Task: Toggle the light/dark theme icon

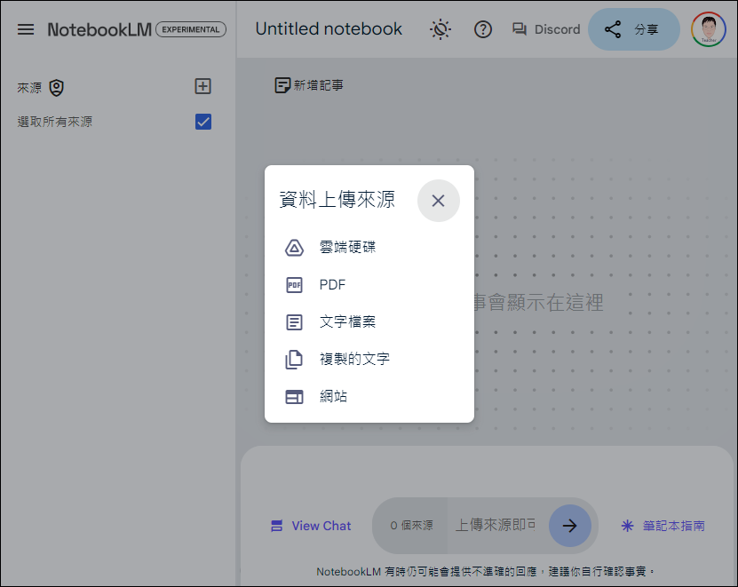Action: pyautogui.click(x=440, y=29)
